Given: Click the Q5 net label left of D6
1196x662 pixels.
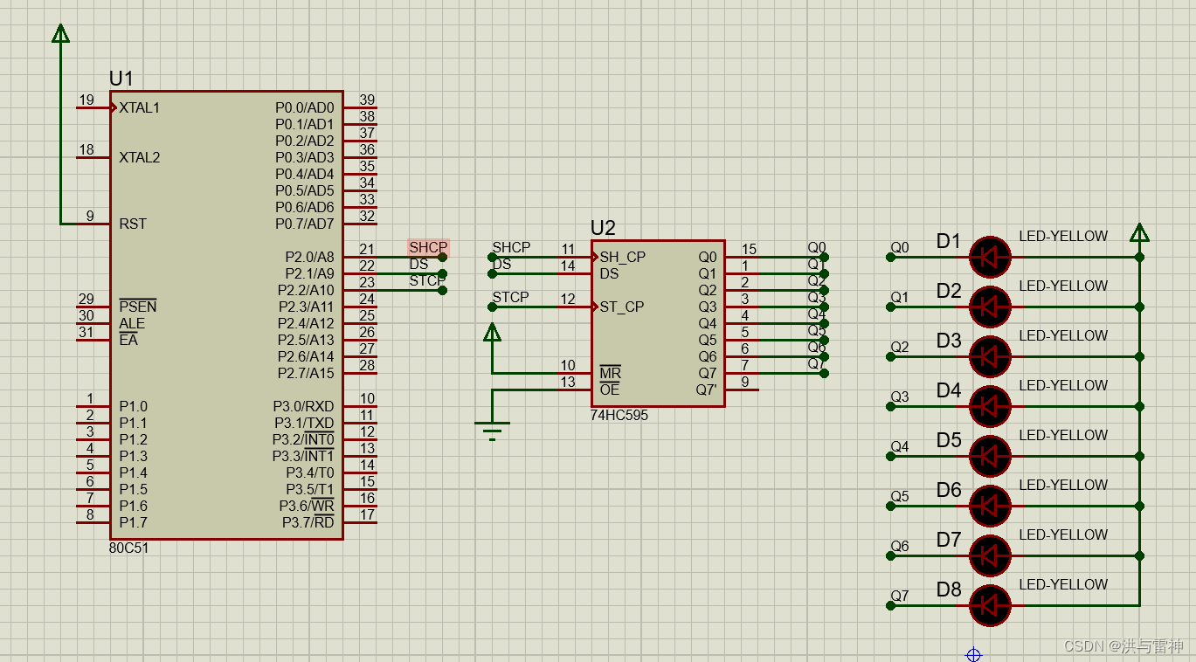Looking at the screenshot, I should click(x=900, y=497).
